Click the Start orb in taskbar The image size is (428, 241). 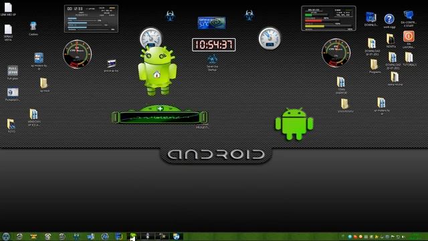point(6,236)
